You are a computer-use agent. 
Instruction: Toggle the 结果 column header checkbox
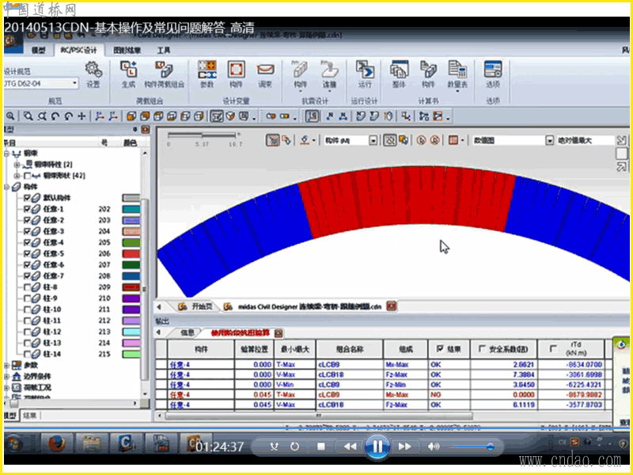point(440,348)
